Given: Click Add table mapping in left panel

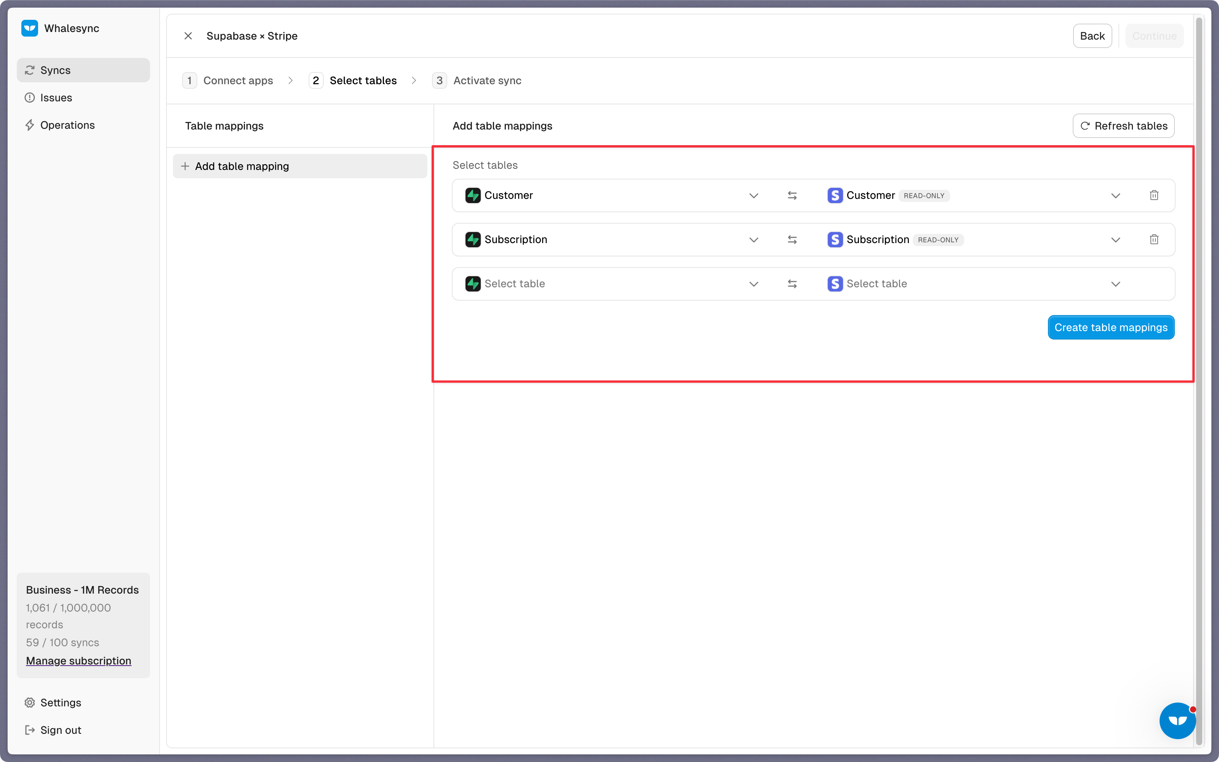Looking at the screenshot, I should [x=300, y=166].
